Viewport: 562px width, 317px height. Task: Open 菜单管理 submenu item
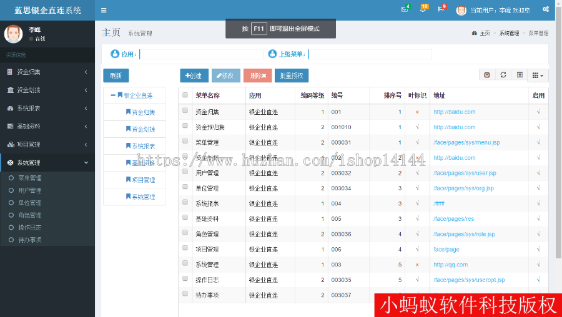30,178
